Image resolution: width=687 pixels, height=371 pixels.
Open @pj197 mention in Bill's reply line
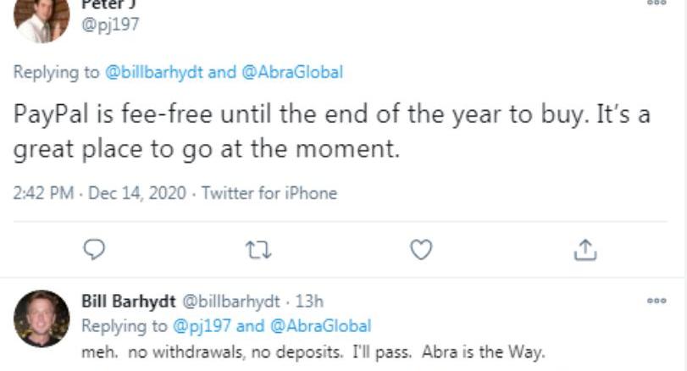(x=202, y=326)
